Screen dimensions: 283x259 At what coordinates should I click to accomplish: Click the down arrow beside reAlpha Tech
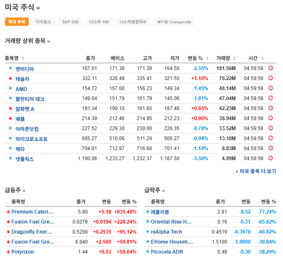pyautogui.click(x=148, y=232)
